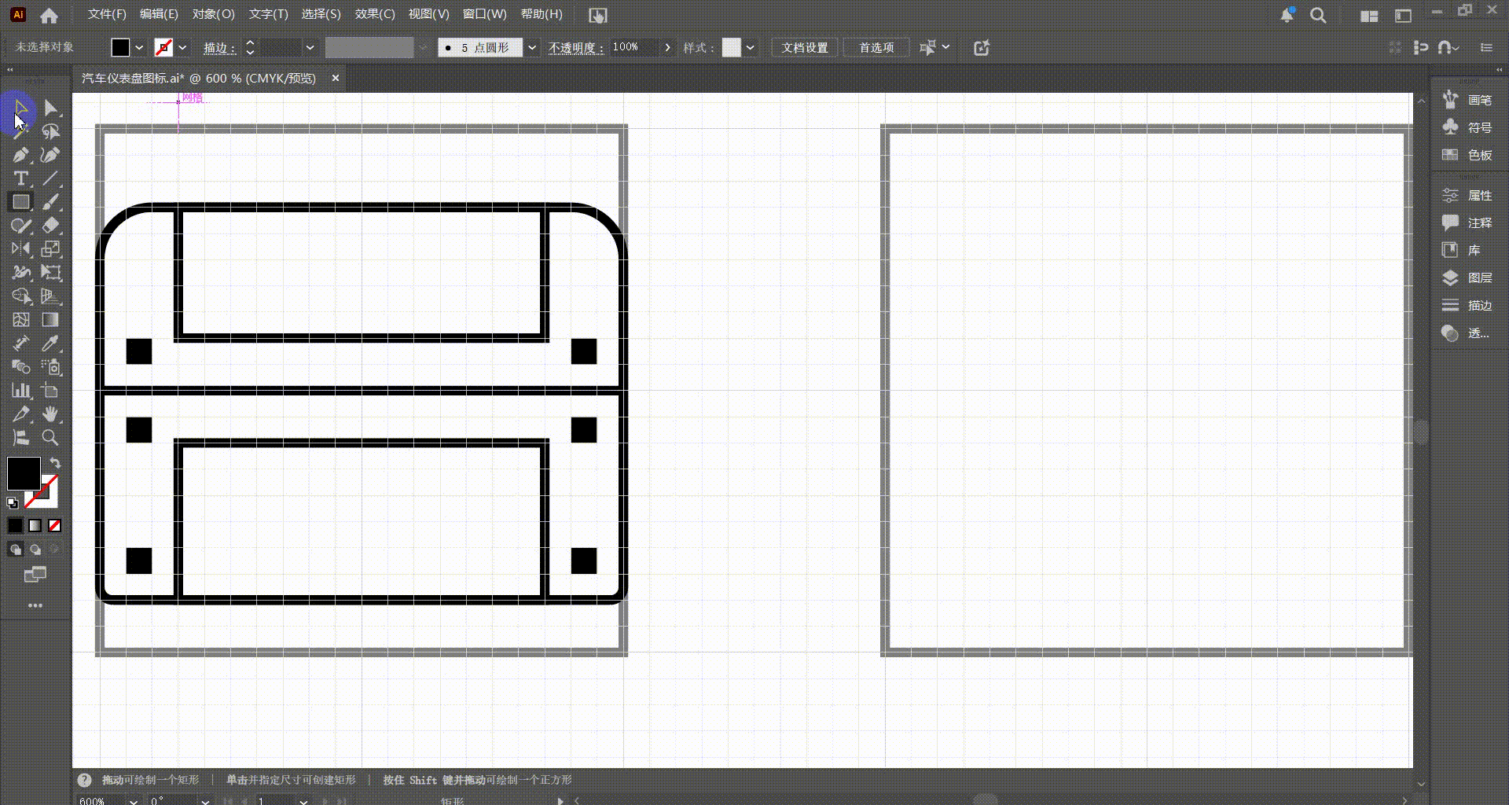Select the Artboard tool
Screen dimensions: 1509x805
[50, 391]
